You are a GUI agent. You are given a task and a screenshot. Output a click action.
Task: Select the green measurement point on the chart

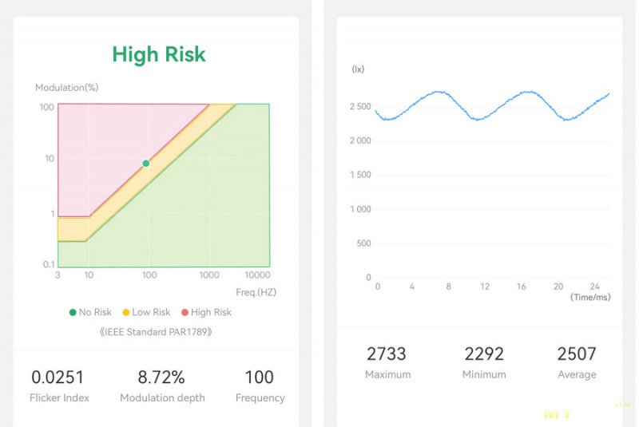pos(146,164)
